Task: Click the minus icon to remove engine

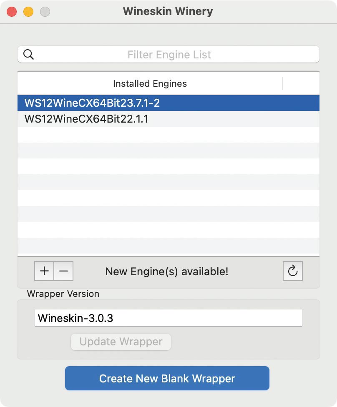Action: (64, 271)
